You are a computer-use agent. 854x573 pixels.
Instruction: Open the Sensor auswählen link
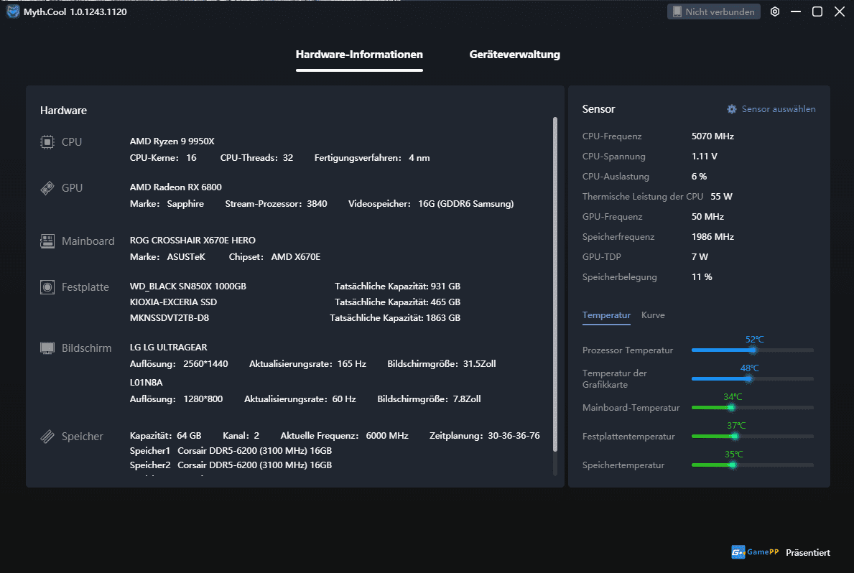pos(779,109)
